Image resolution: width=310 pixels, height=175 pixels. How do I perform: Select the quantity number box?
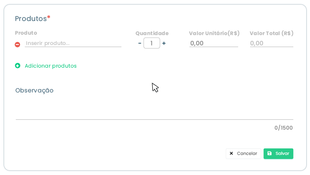point(152,43)
